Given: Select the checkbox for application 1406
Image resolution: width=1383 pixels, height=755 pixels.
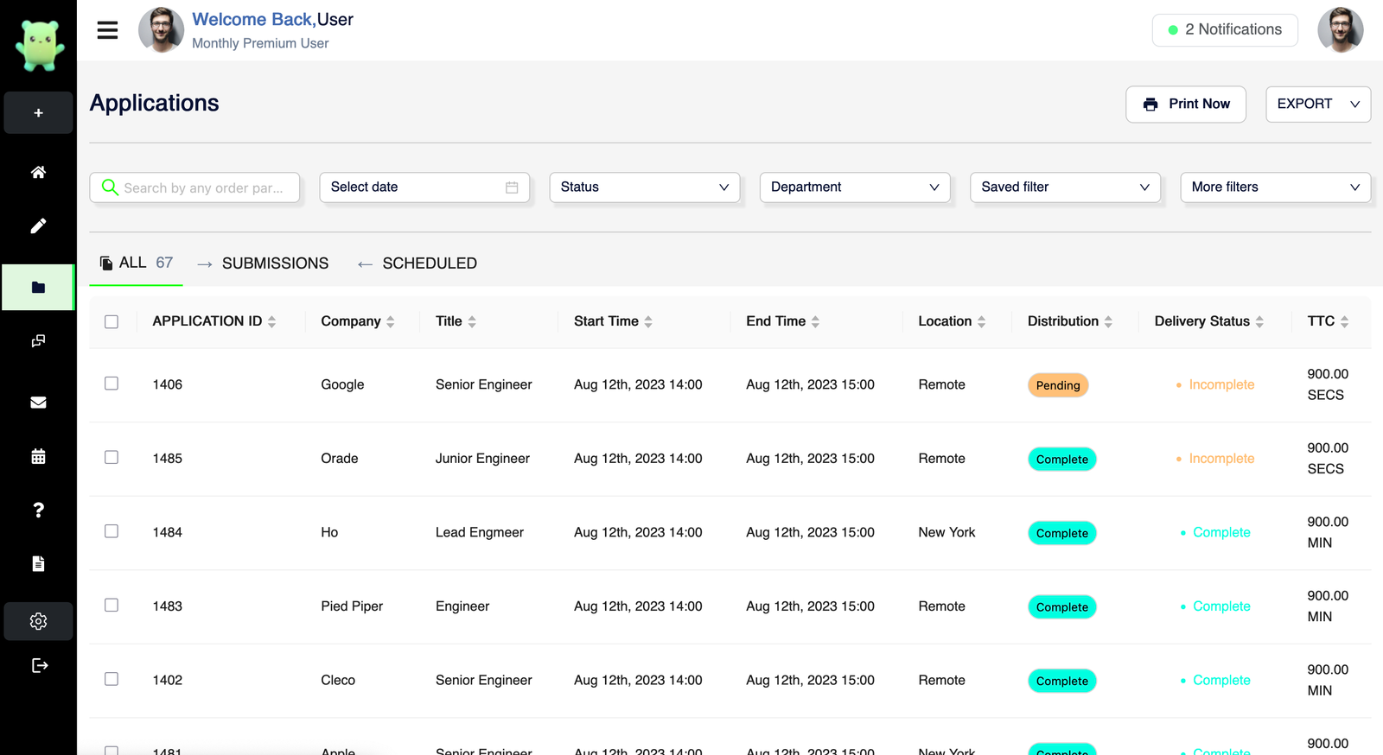Looking at the screenshot, I should tap(112, 384).
